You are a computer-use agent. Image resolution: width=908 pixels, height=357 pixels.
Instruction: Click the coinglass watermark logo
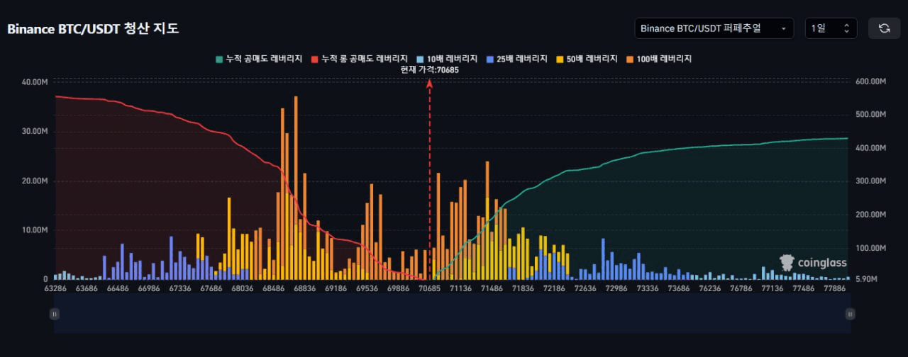click(x=813, y=263)
